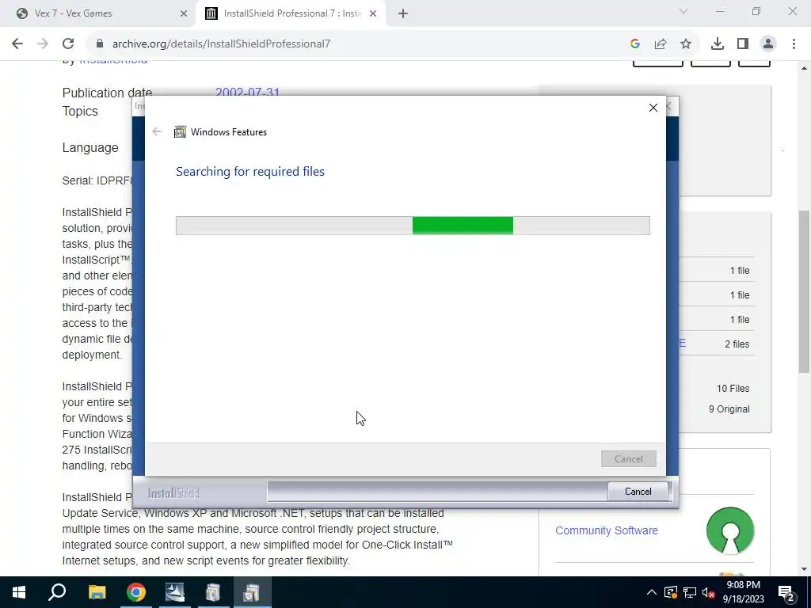
Task: Click the page vertical scrollbar thumb
Action: pyautogui.click(x=804, y=291)
